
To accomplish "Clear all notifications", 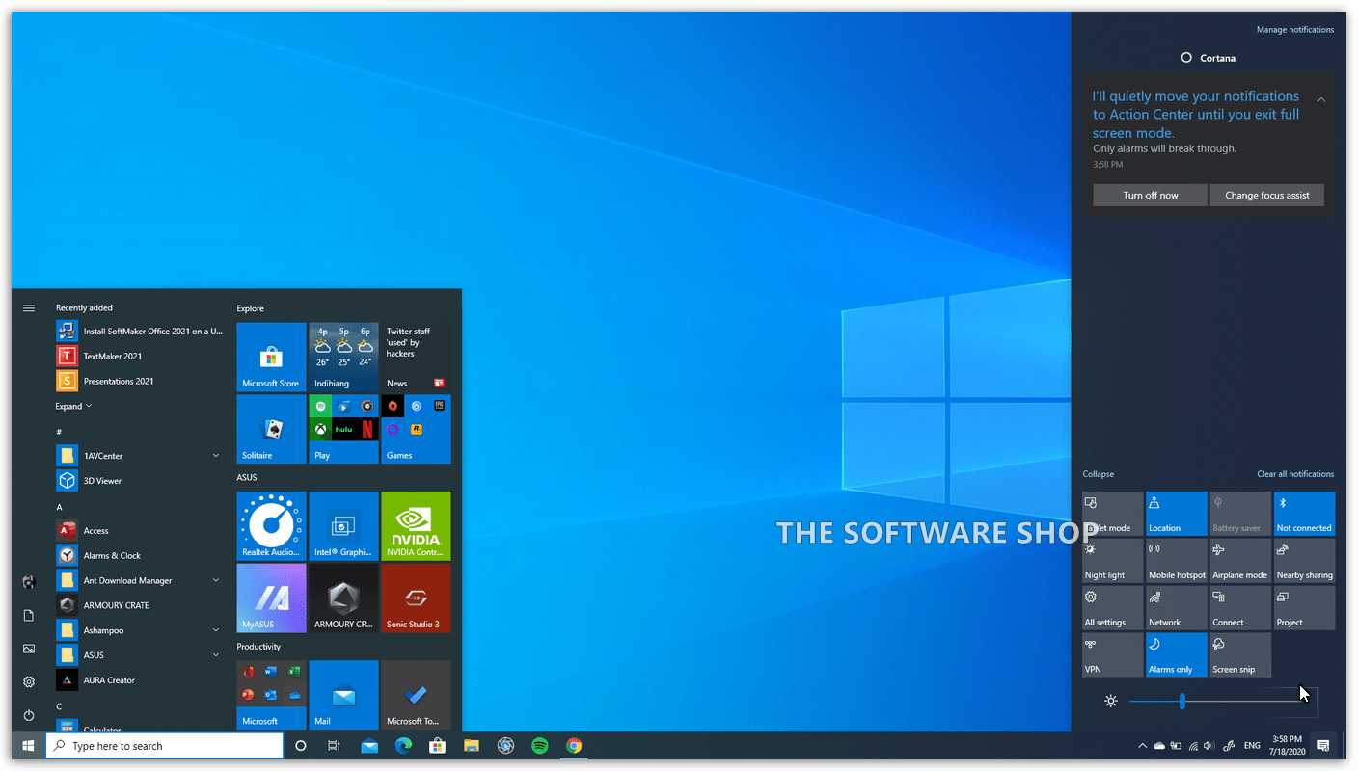I will [1295, 473].
